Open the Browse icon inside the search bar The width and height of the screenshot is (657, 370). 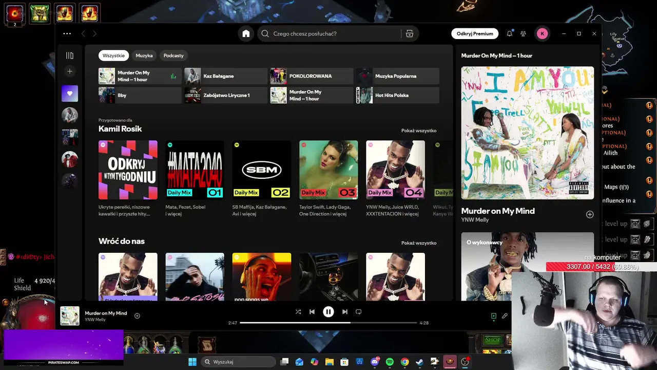(410, 33)
